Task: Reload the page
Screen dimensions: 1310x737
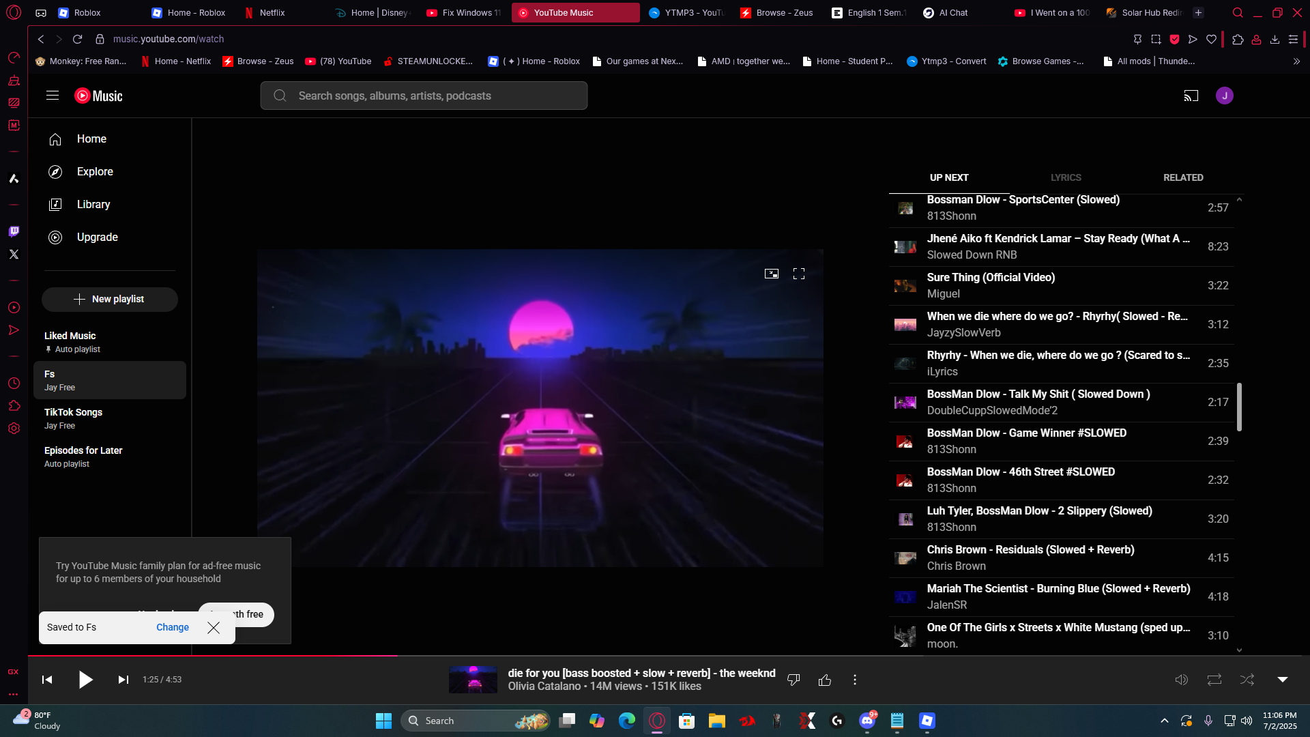Action: (x=77, y=40)
